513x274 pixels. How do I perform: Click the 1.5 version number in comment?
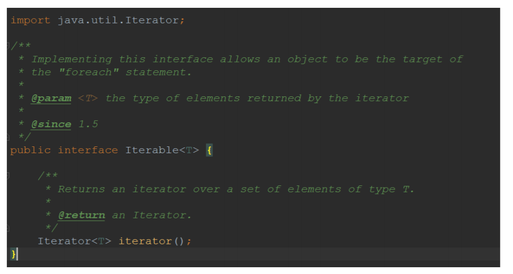click(x=88, y=124)
